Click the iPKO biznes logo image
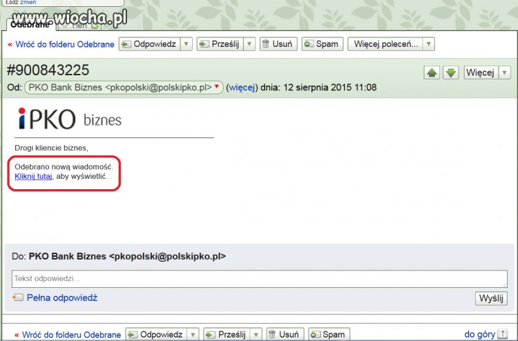This screenshot has width=518, height=341. tap(70, 119)
